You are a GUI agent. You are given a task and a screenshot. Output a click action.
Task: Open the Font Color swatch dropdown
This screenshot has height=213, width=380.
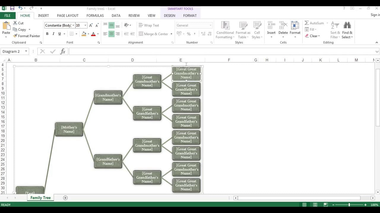coord(97,34)
